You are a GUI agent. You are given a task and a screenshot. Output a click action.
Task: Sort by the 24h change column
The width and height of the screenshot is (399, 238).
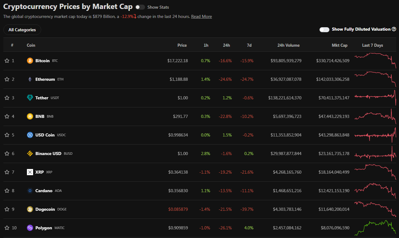click(226, 45)
